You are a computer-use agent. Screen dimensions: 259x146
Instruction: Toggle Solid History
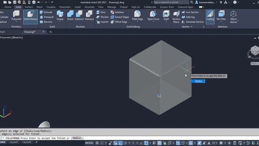(x=30, y=17)
